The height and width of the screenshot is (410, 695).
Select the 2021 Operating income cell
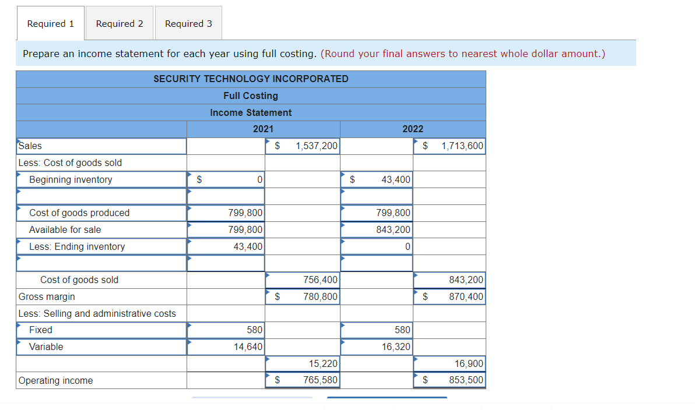pyautogui.click(x=302, y=380)
